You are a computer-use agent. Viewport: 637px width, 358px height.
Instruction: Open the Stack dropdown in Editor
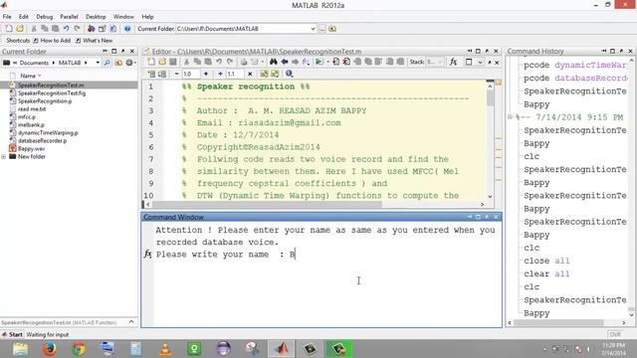[434, 62]
